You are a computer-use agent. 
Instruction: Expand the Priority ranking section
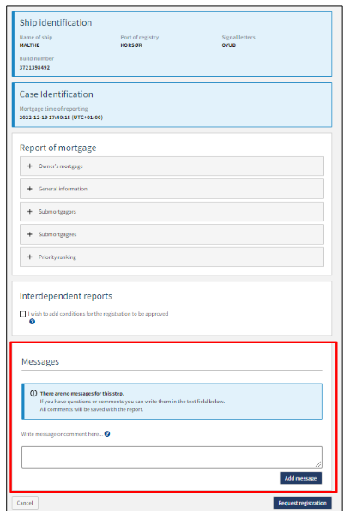[x=172, y=257]
